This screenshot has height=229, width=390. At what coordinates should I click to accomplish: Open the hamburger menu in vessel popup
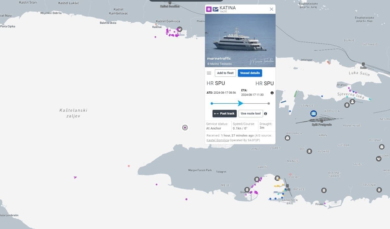[209, 73]
